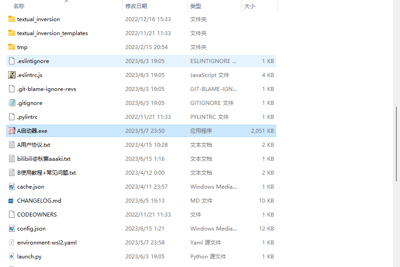Click the environment-wsl2.yaml file icon
Screen dimensions: 400x267
(11, 242)
